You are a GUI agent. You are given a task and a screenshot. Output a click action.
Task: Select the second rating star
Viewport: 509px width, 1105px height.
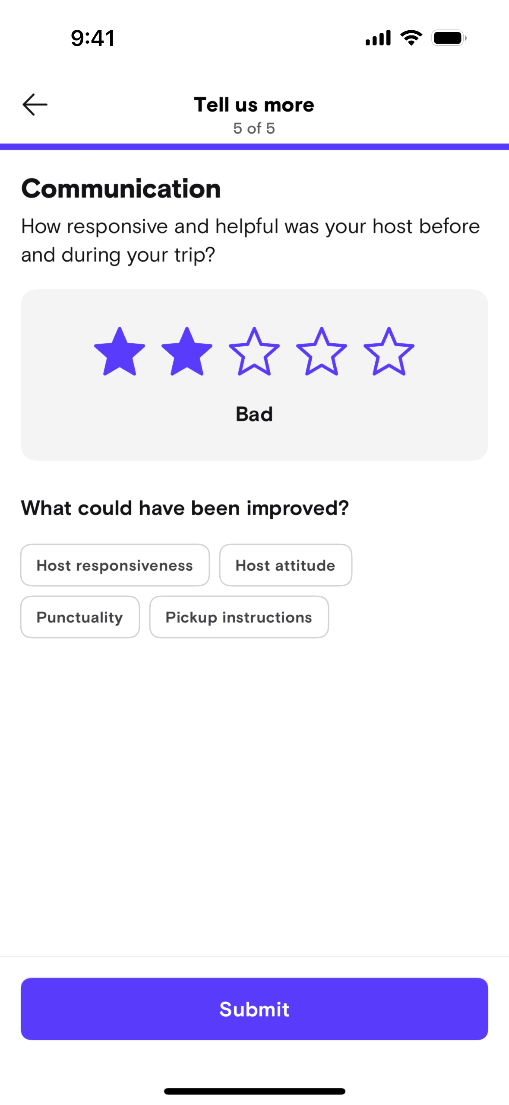click(187, 352)
